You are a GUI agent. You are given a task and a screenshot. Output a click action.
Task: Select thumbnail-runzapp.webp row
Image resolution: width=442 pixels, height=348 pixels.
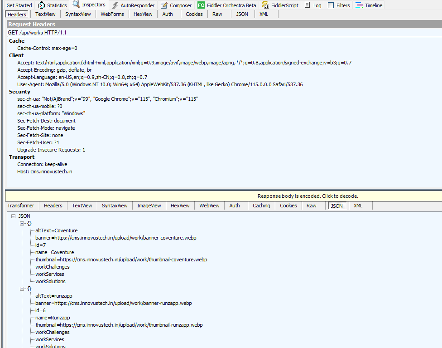pos(119,325)
